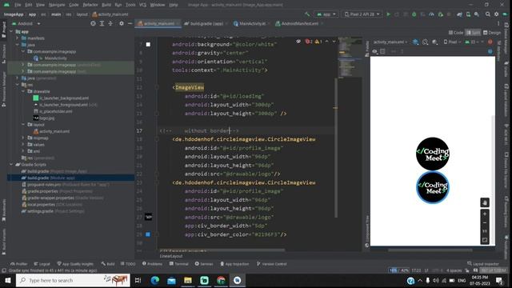
Task: Expand the manifests folder
Action: click(x=18, y=38)
